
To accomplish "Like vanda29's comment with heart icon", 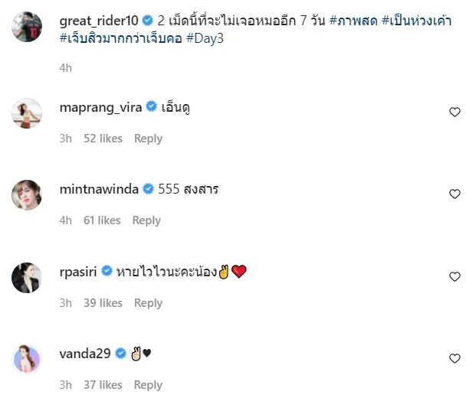I will pos(455,358).
